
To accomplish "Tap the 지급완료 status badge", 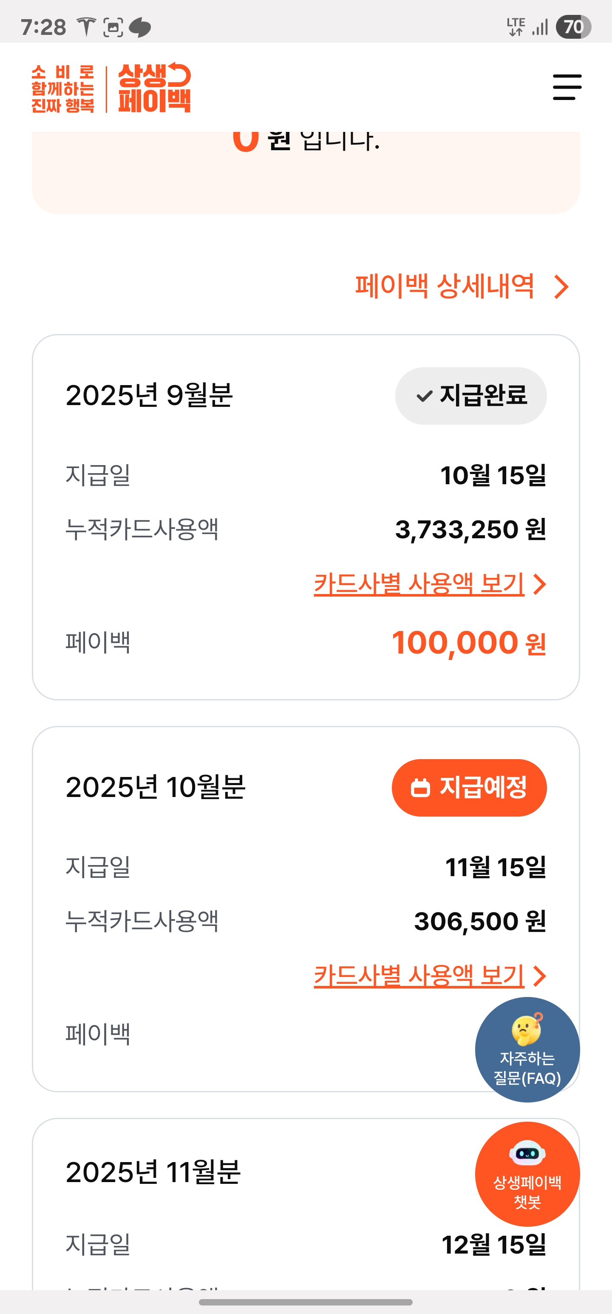I will coord(471,396).
